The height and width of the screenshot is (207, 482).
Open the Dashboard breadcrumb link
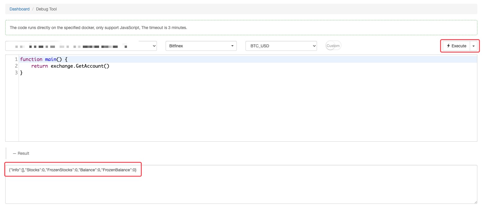[x=19, y=9]
